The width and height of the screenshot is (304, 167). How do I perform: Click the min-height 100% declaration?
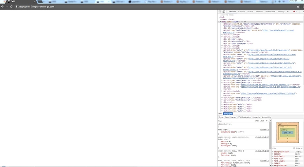[x=229, y=146]
